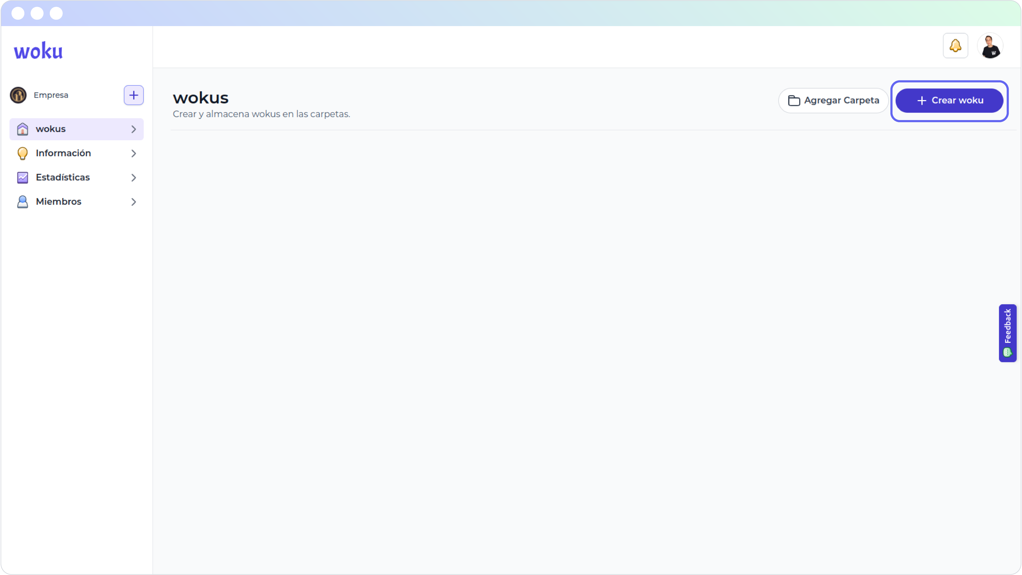Click the woku logo
The image size is (1022, 575).
(38, 50)
